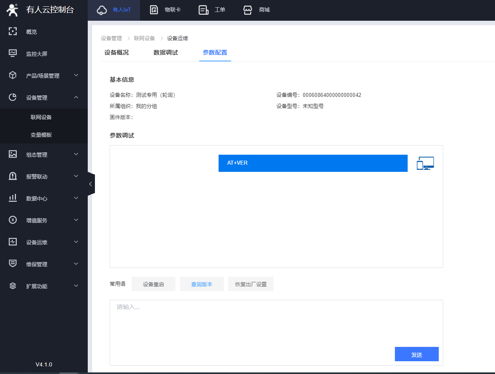Open the 工单 top navigation item
This screenshot has width=495, height=374.
212,10
